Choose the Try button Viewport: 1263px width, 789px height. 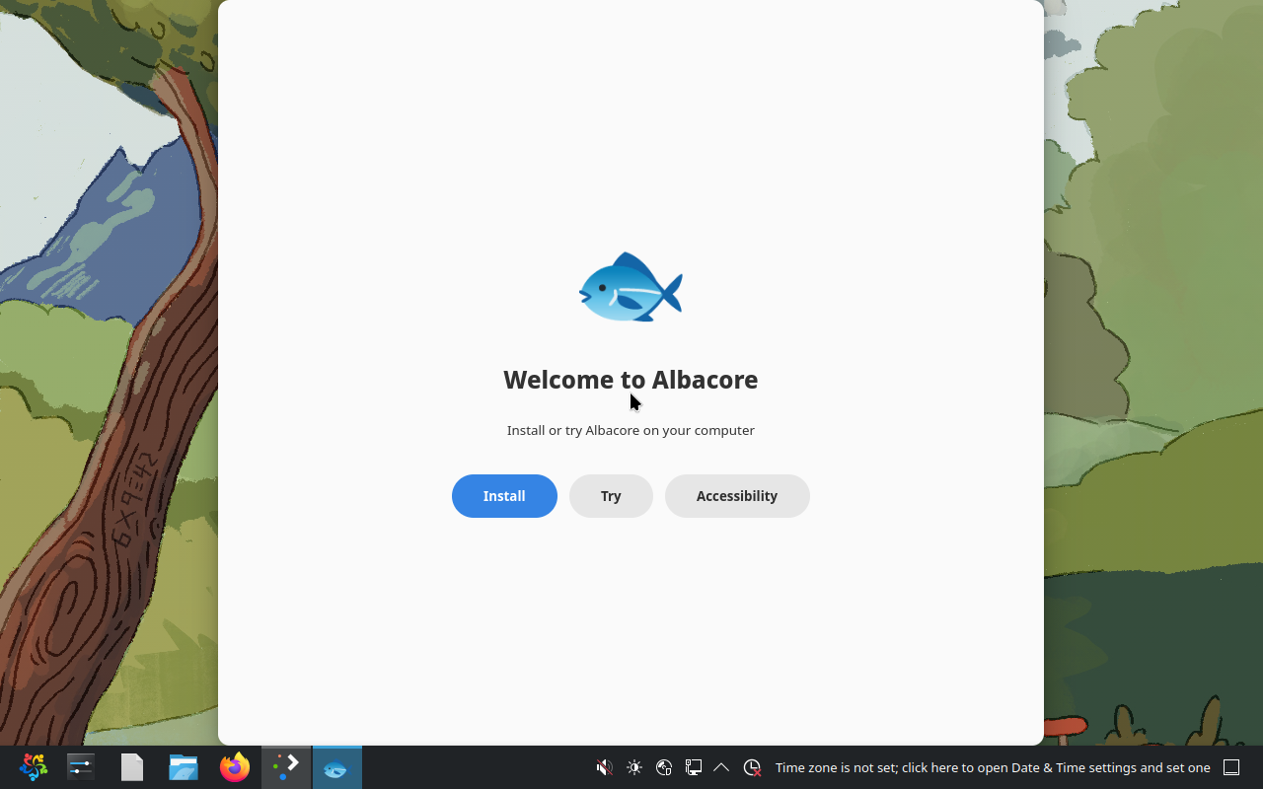(611, 496)
